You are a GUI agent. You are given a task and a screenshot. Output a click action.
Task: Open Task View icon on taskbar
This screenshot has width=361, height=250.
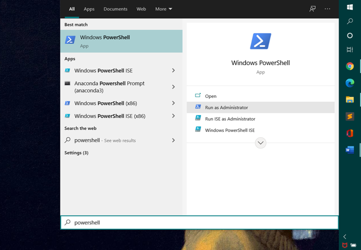click(350, 50)
